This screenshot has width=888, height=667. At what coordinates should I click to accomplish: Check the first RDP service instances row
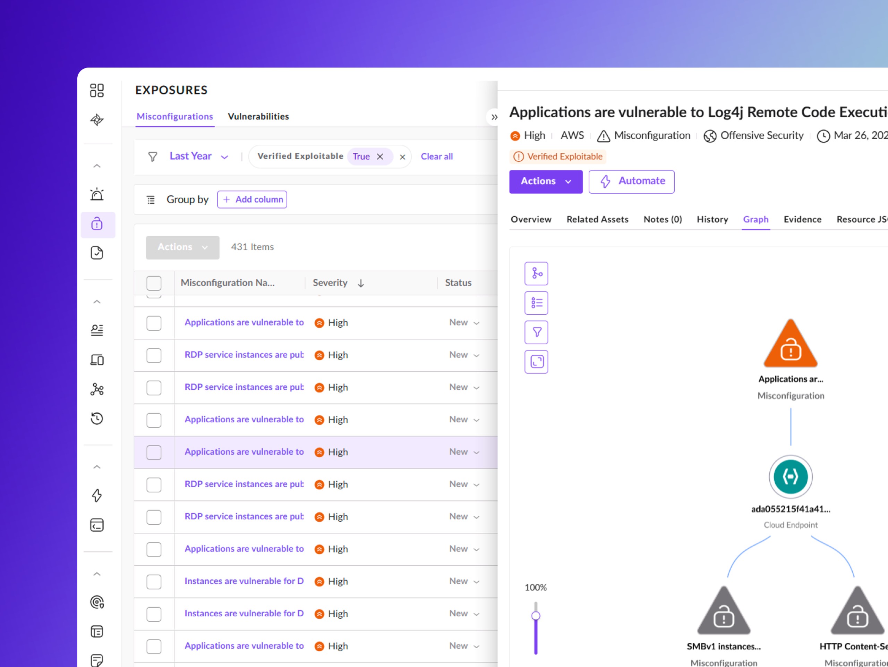click(x=154, y=355)
